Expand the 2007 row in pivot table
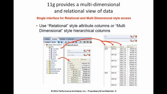Viewport: 167px width, 94px height. 70,66
